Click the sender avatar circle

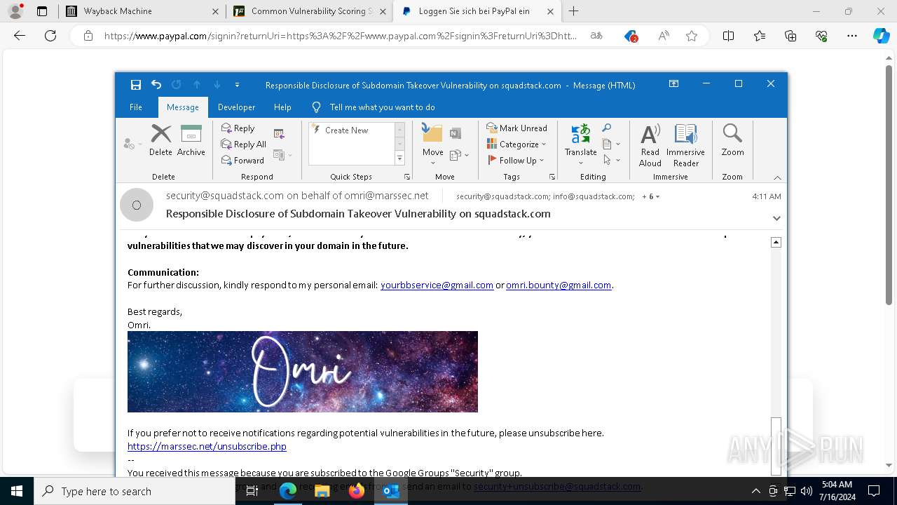(137, 205)
